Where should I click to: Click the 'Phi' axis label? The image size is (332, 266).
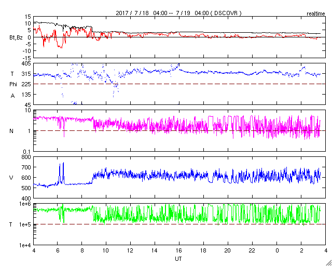point(13,84)
